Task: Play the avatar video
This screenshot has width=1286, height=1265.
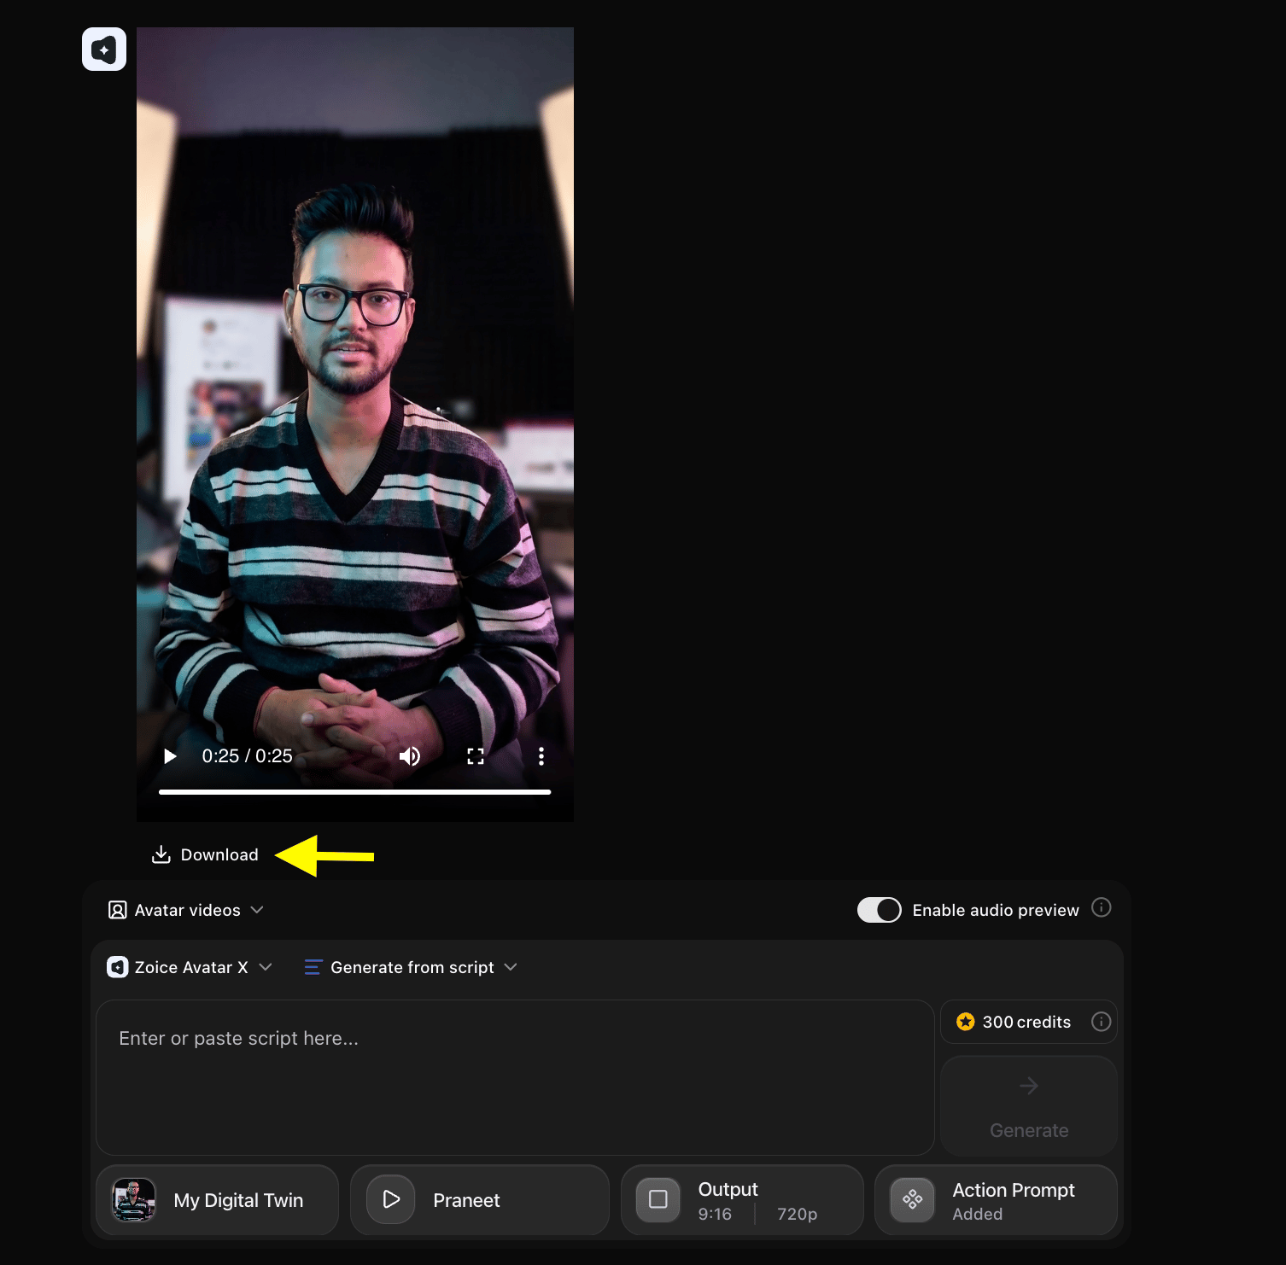Action: [x=170, y=756]
